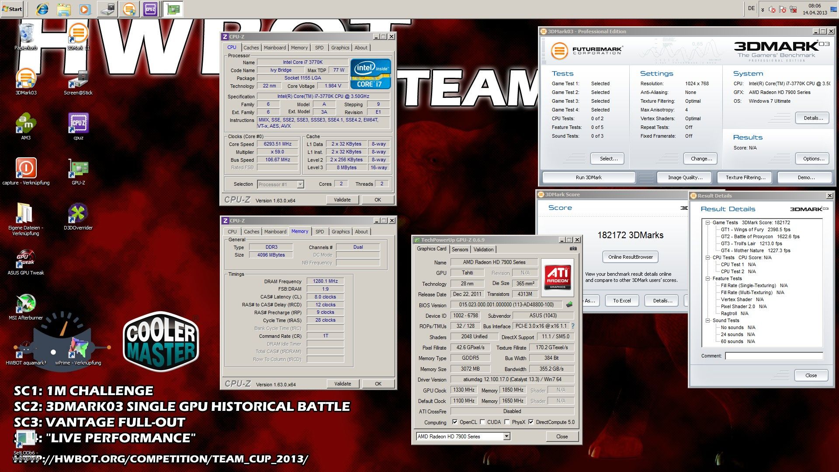Image resolution: width=839 pixels, height=472 pixels.
Task: Toggle the DirectCompute 5.0 checkbox
Action: [531, 422]
